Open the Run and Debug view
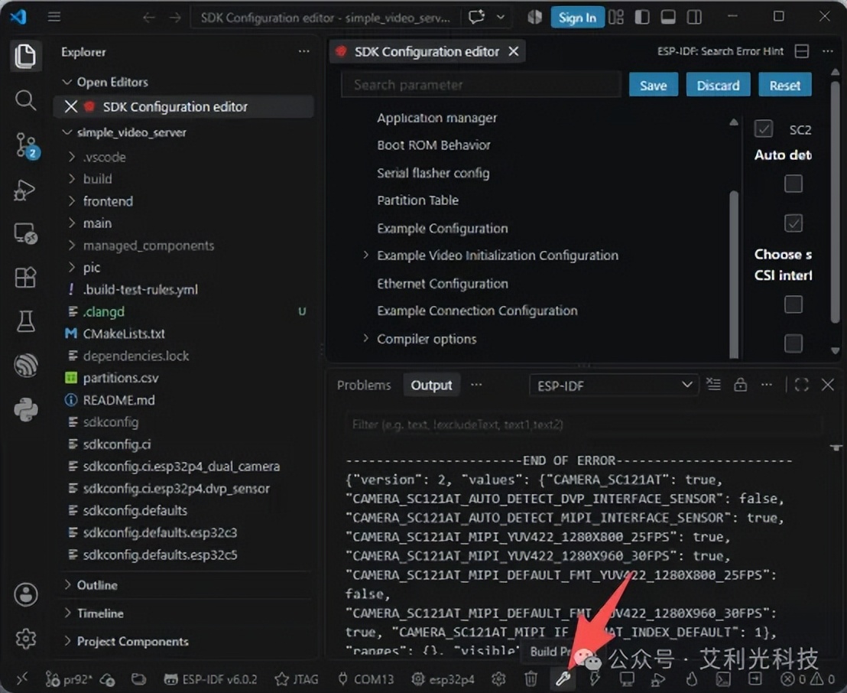The image size is (847, 693). coord(25,190)
